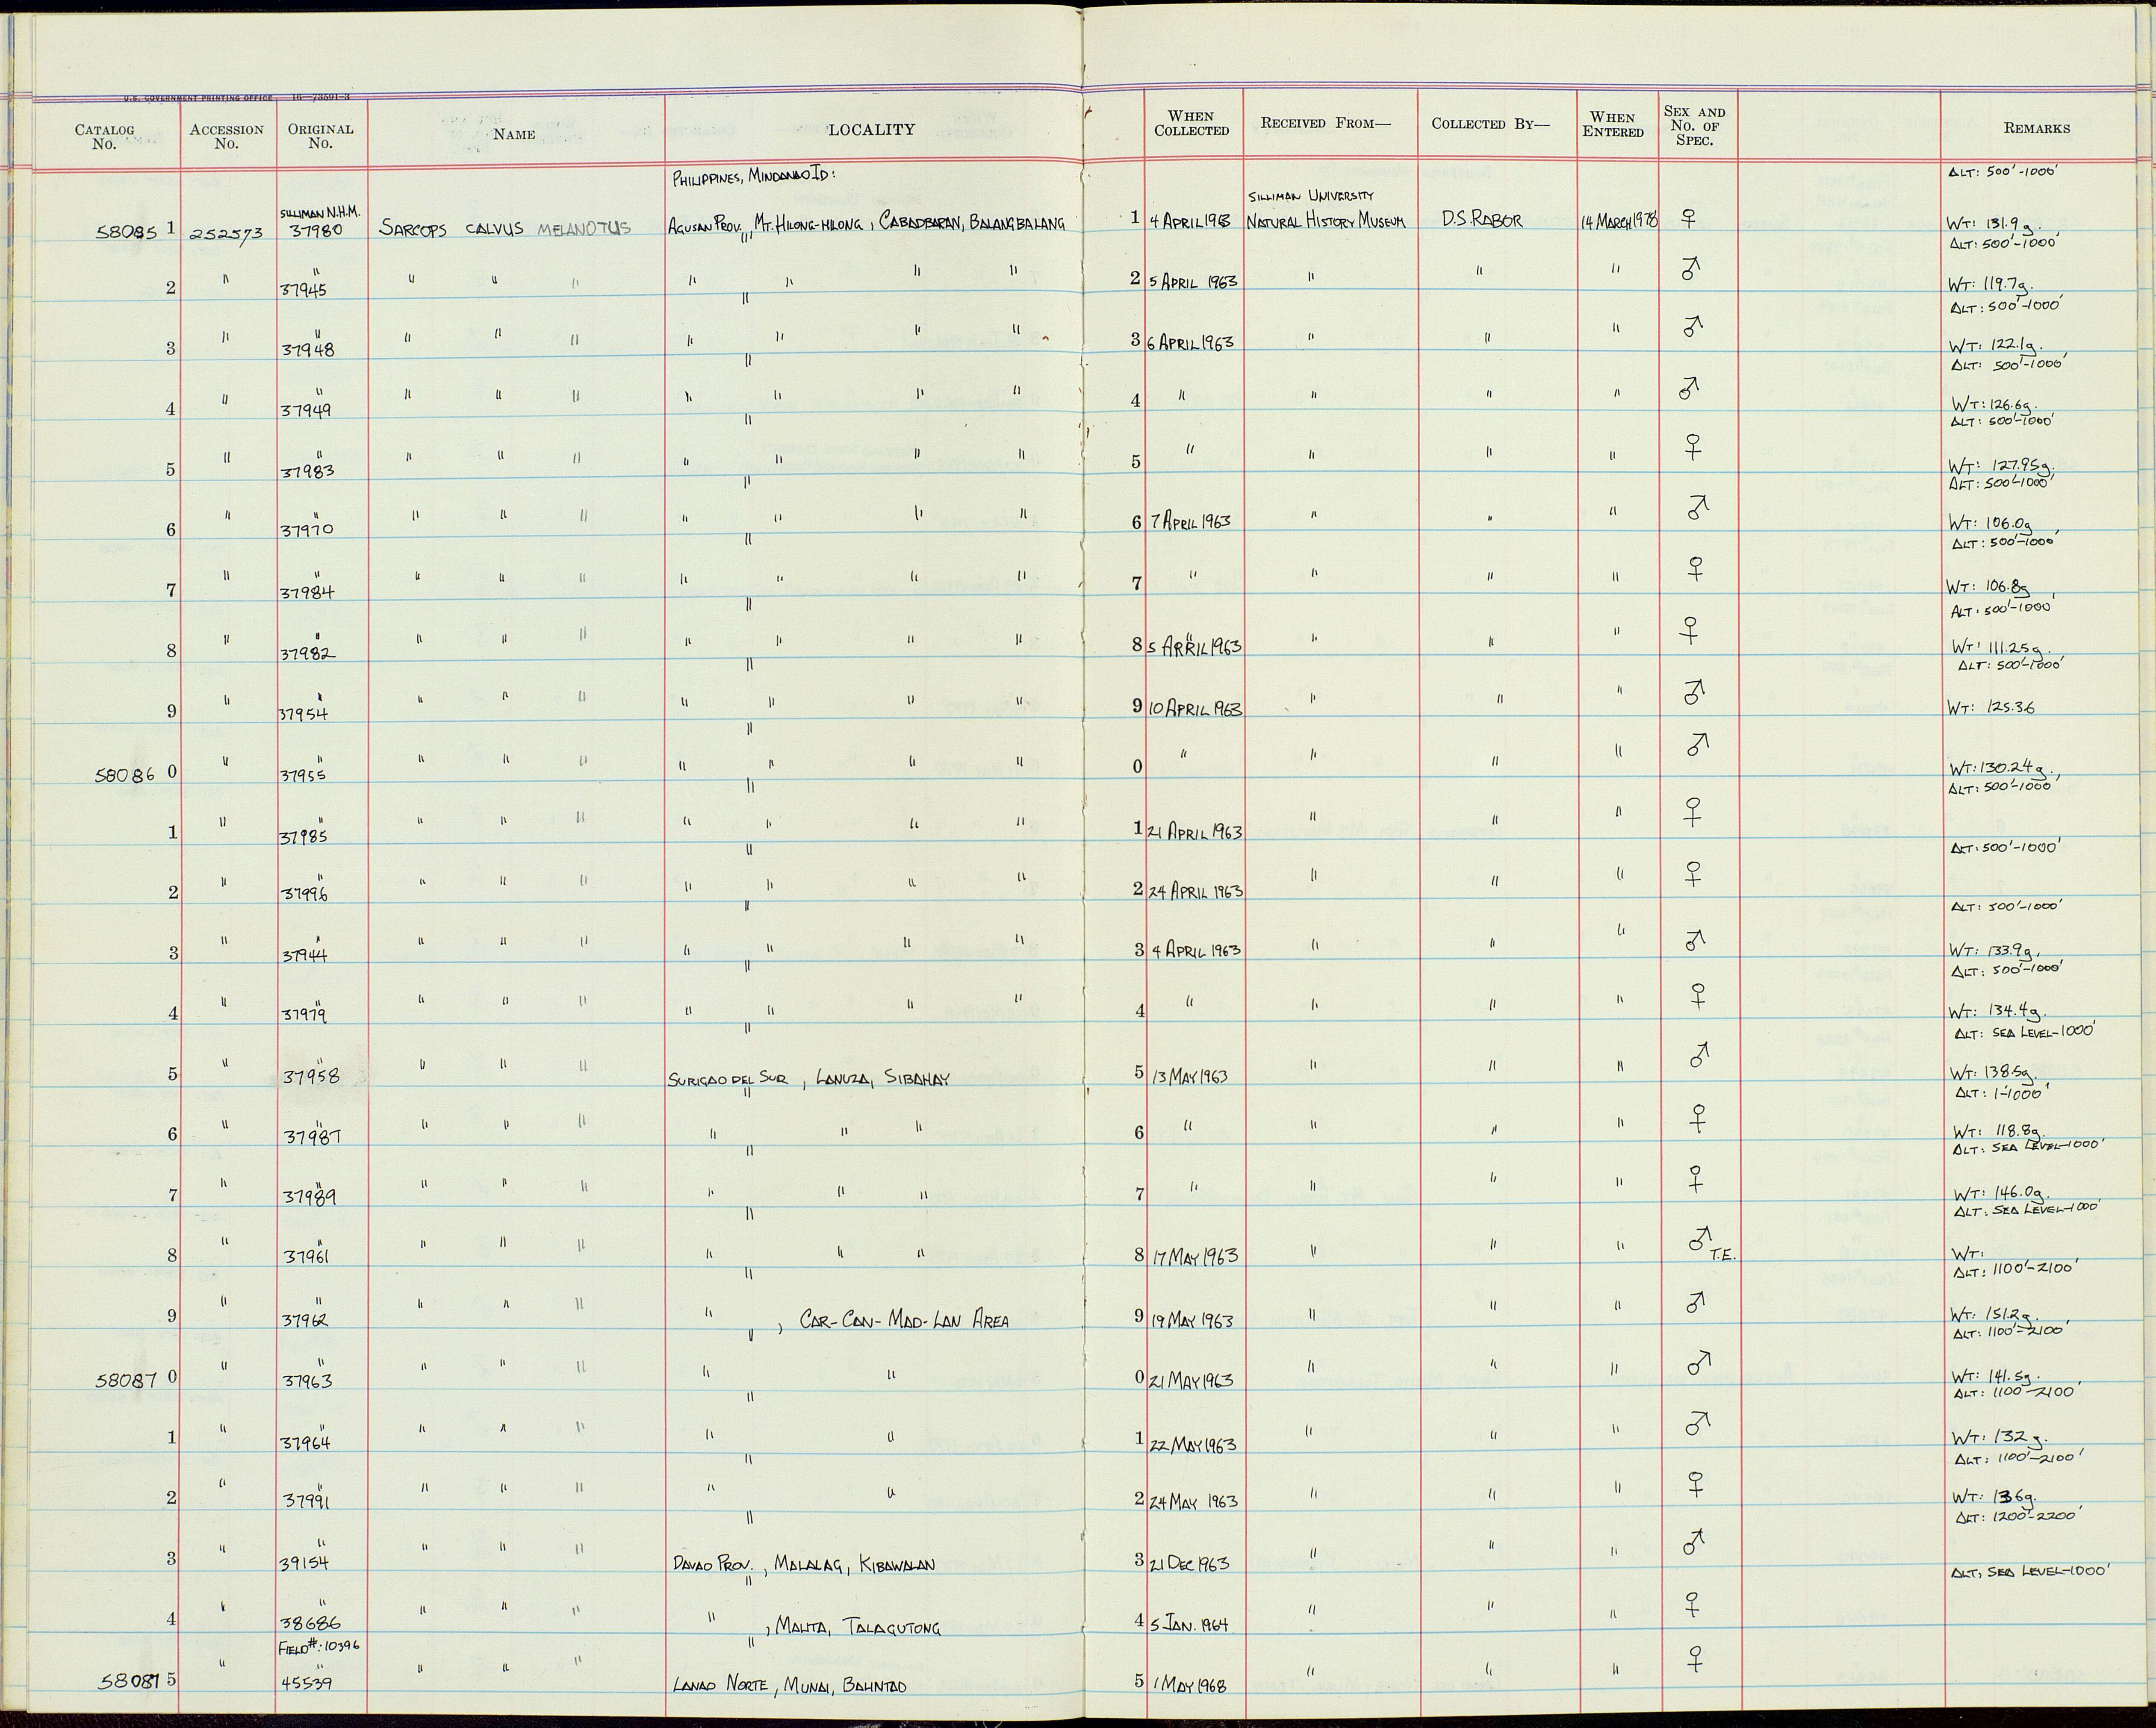This screenshot has height=1728, width=2156.
Task: Click the "When Collected" column header
Action: click(x=1192, y=124)
